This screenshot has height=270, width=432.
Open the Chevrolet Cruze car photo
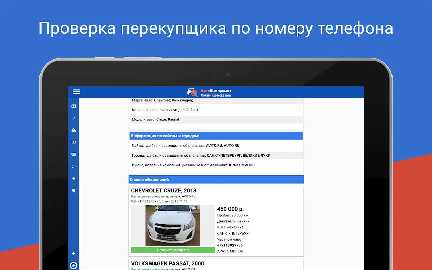(173, 225)
